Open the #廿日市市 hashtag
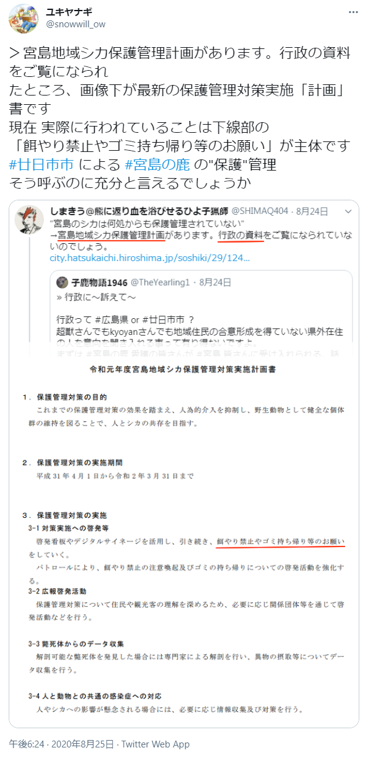Viewport: 368px width, 758px height. click(x=42, y=166)
